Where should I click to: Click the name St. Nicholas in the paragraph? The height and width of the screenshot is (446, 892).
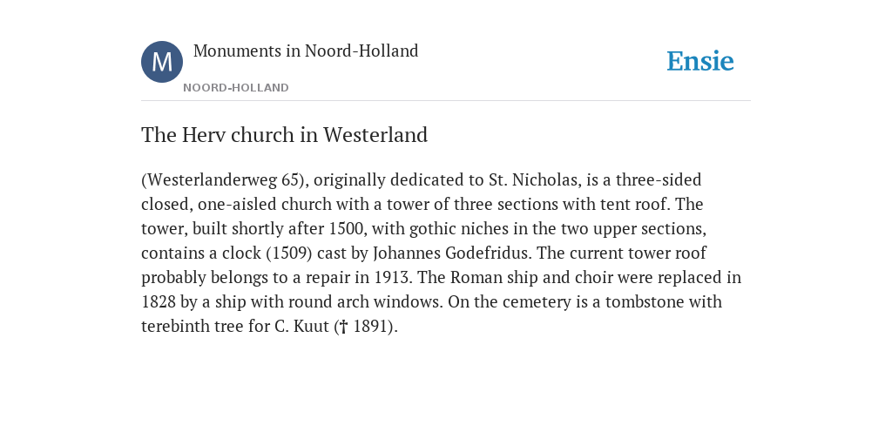[532, 179]
